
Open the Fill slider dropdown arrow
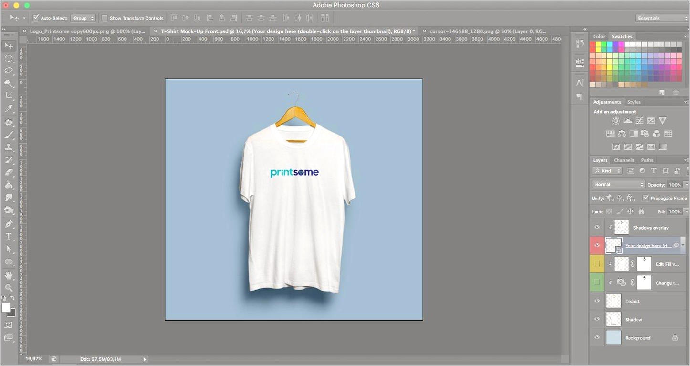[686, 211]
